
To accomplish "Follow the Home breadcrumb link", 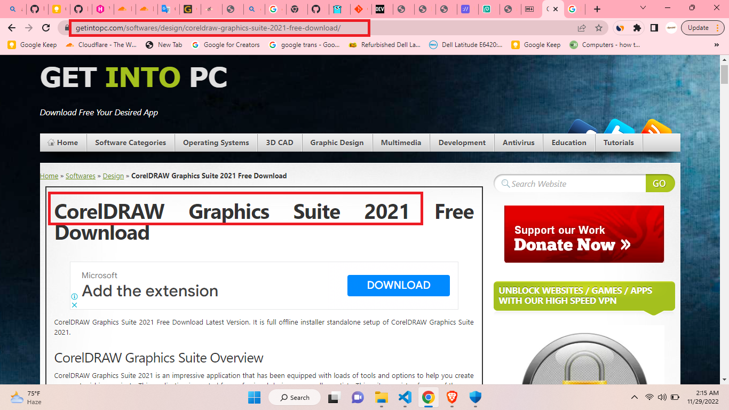I will [x=49, y=176].
